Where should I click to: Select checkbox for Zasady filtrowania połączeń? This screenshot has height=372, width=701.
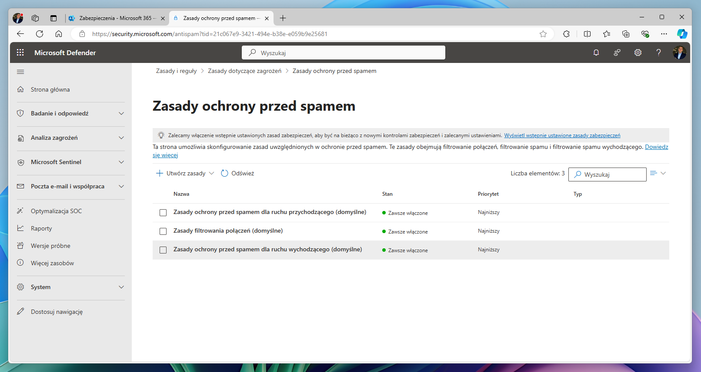pyautogui.click(x=163, y=231)
